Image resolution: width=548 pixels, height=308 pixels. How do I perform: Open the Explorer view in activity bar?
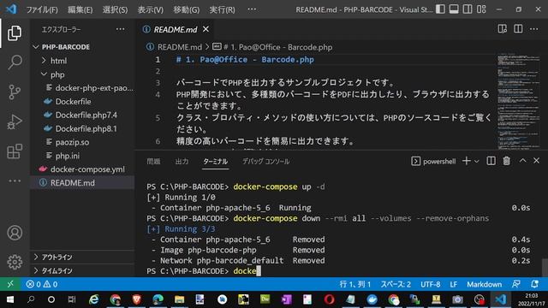tap(15, 33)
